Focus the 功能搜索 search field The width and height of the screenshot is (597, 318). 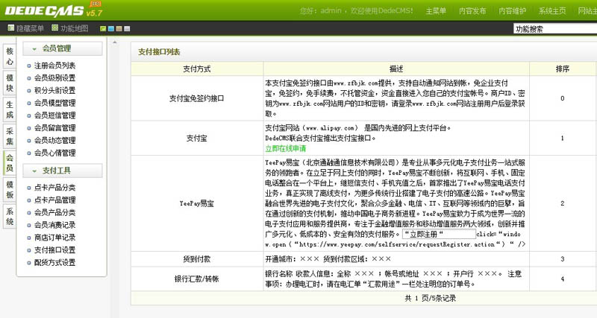555,29
